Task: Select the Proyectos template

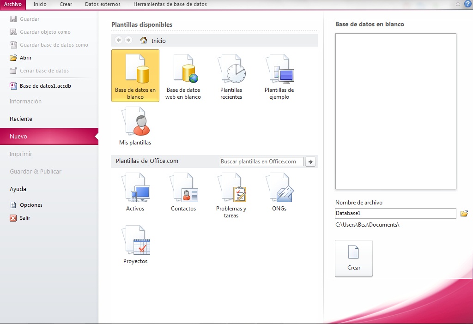Action: pyautogui.click(x=135, y=245)
